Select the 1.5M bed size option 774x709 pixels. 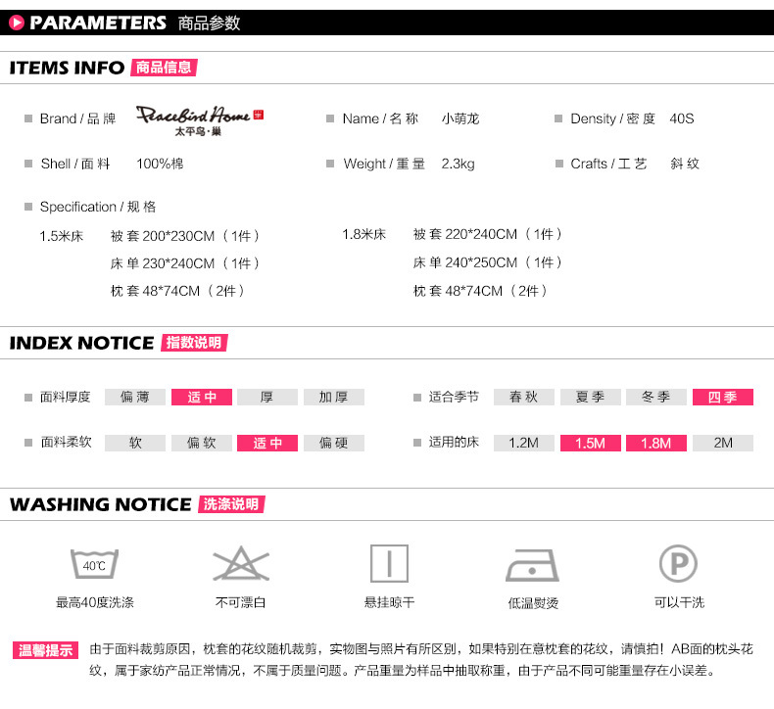[x=590, y=443]
